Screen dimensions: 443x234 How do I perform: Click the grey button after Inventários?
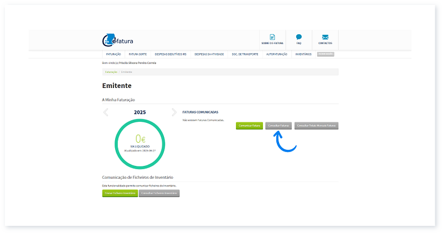point(326,54)
